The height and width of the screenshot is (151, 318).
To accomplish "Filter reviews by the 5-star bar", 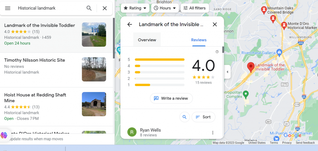I will click(159, 59).
